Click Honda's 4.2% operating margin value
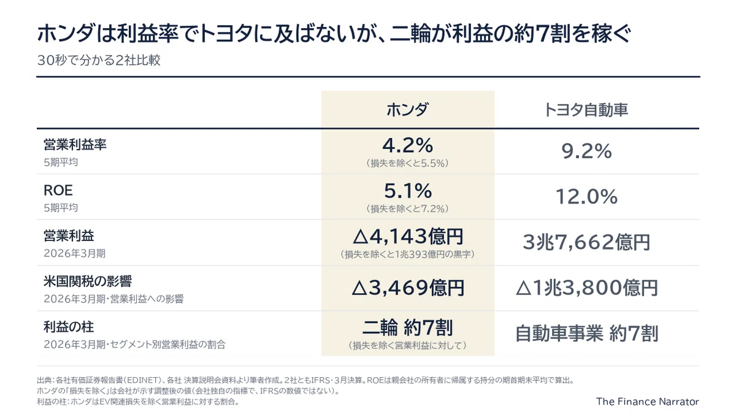The width and height of the screenshot is (736, 414). pos(408,145)
